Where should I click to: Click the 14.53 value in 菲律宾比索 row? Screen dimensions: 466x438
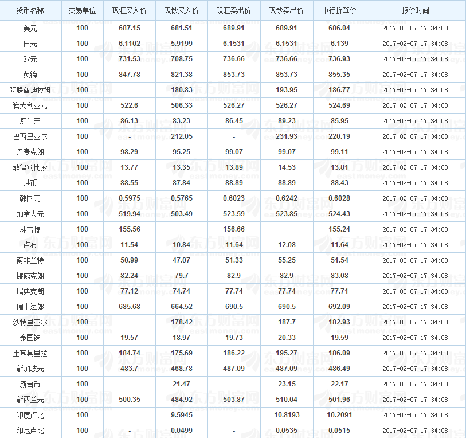[287, 167]
